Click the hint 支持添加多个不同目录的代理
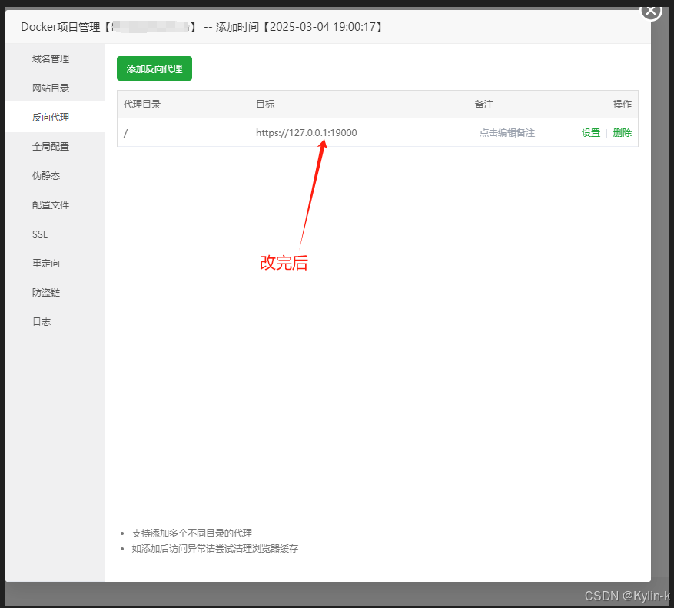Viewport: 674px width, 608px height. pos(191,533)
